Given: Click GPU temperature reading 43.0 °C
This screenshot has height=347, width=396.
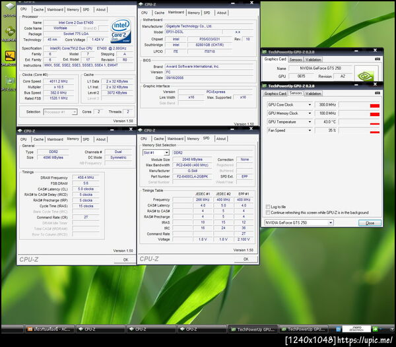Looking at the screenshot, I should 326,122.
